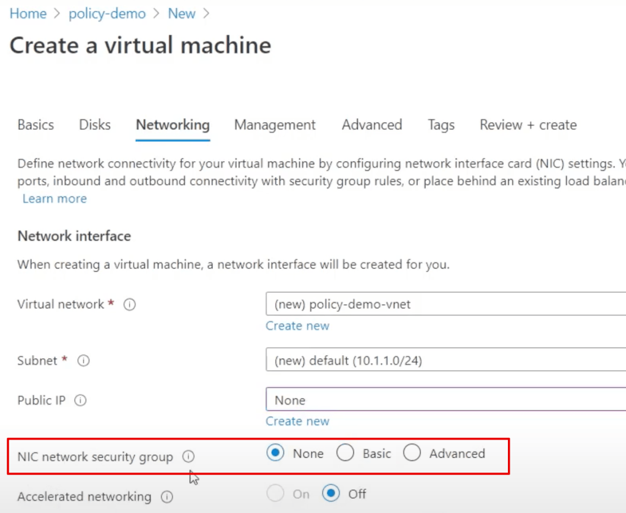Image resolution: width=626 pixels, height=513 pixels.
Task: Click info icon beside Subnet label
Action: 84,361
